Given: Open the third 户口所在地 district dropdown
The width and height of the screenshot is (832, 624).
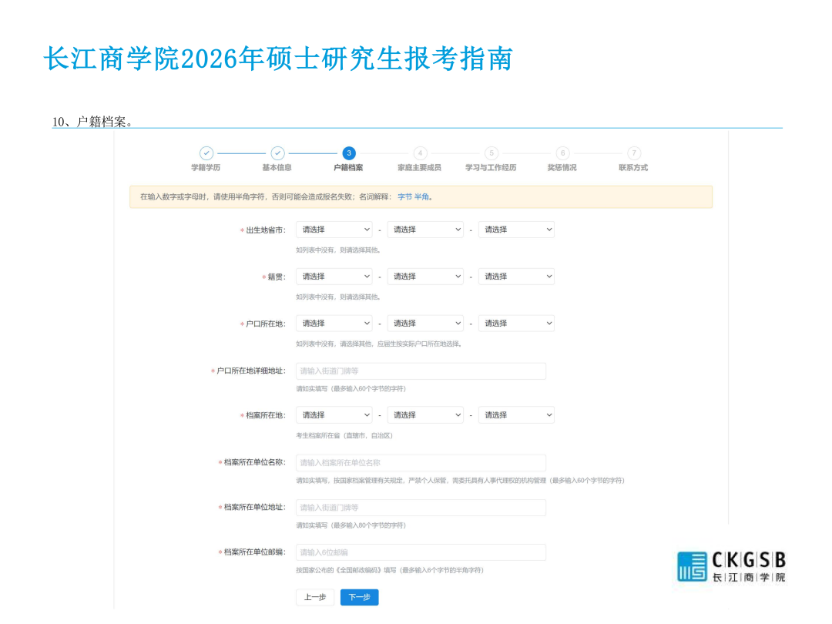Looking at the screenshot, I should pyautogui.click(x=516, y=324).
